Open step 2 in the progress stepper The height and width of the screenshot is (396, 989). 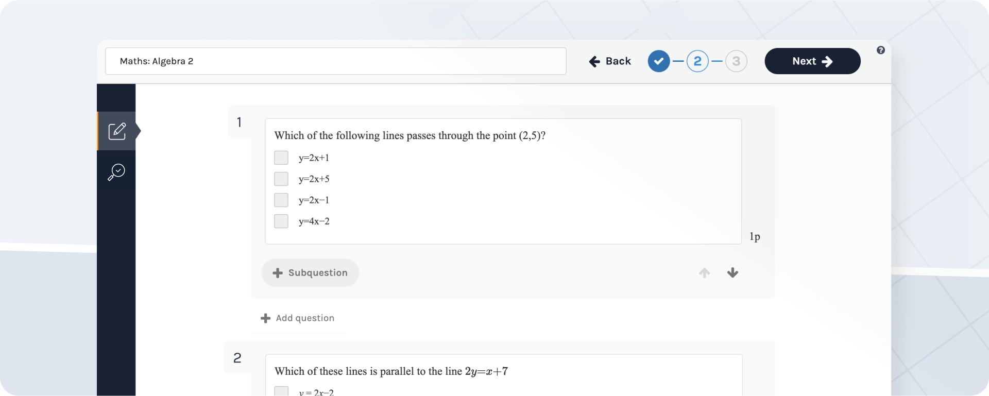tap(697, 61)
